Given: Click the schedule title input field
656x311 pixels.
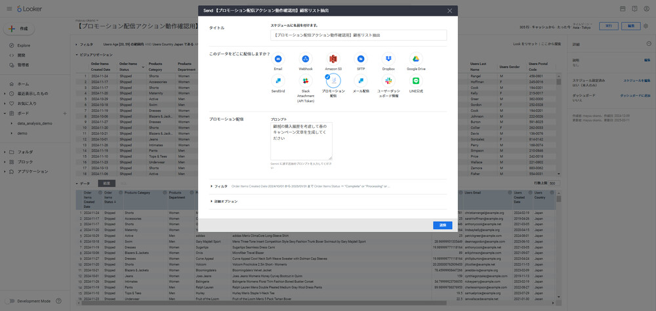Looking at the screenshot, I should click(x=358, y=35).
